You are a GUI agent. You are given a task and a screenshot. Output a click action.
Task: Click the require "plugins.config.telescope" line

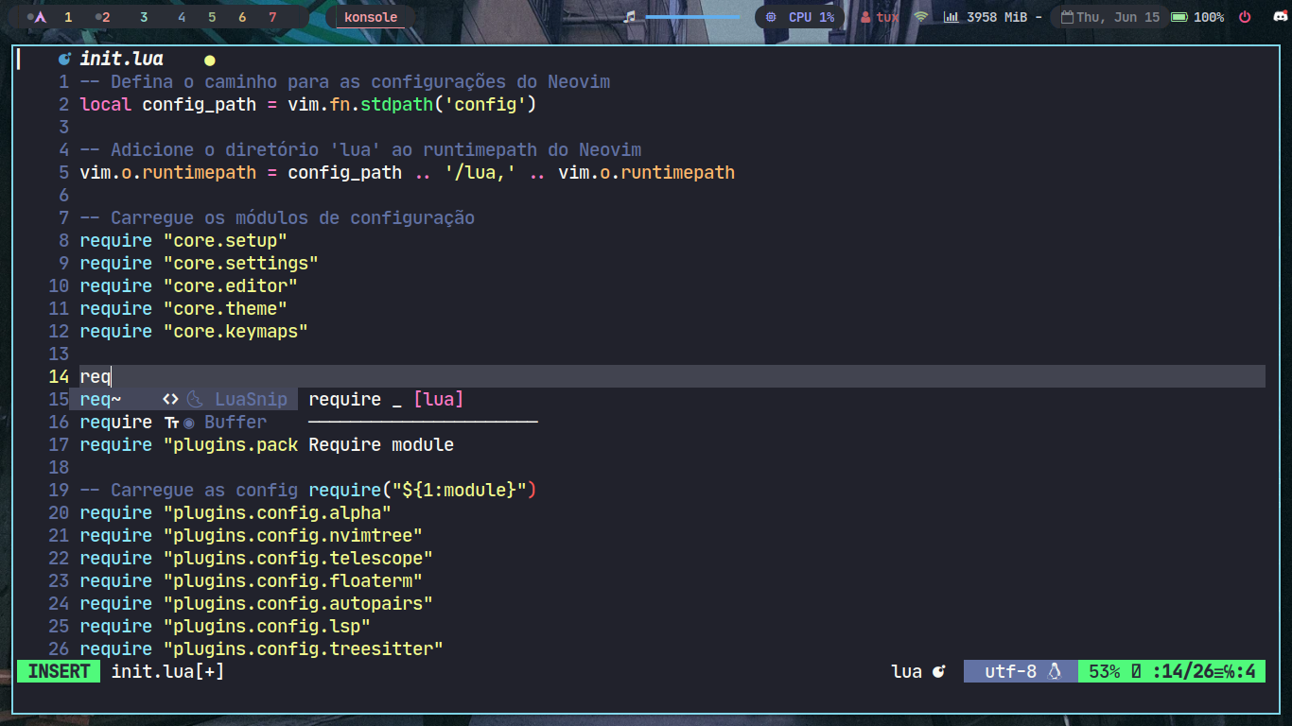256,558
